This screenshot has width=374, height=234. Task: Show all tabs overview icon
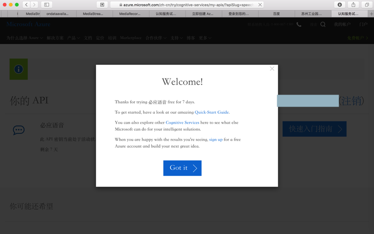(367, 5)
